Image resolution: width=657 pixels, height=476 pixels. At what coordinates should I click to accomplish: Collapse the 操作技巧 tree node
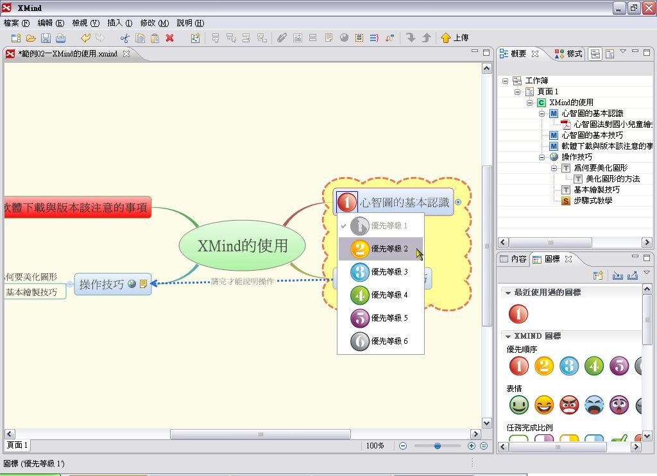click(542, 157)
